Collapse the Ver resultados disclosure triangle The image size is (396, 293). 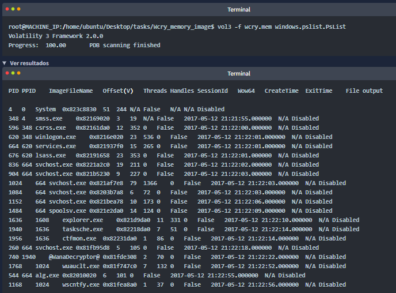click(4, 63)
